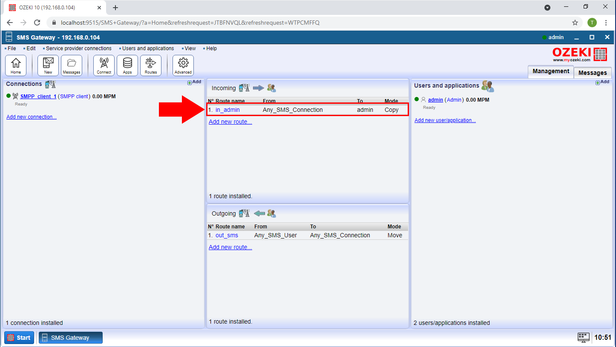Switch to the Messages tab
This screenshot has width=616, height=347.
click(593, 73)
